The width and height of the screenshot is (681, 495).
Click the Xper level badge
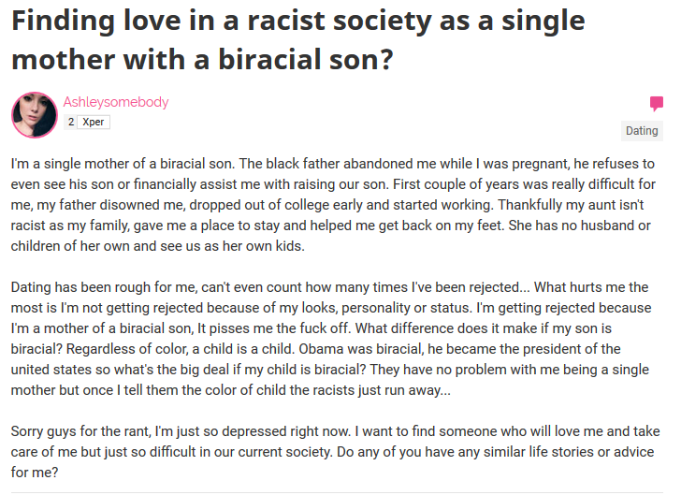click(87, 123)
